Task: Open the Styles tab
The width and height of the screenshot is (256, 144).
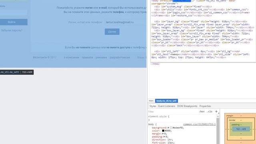Action: tap(153, 106)
